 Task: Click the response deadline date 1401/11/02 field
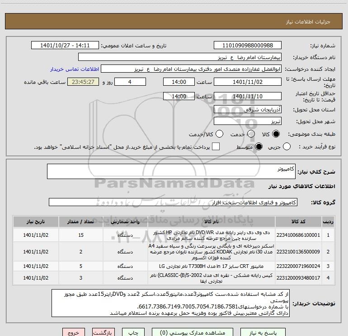click(248, 82)
